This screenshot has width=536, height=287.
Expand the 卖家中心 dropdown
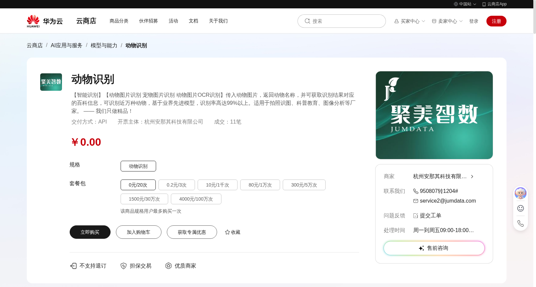[461, 21]
